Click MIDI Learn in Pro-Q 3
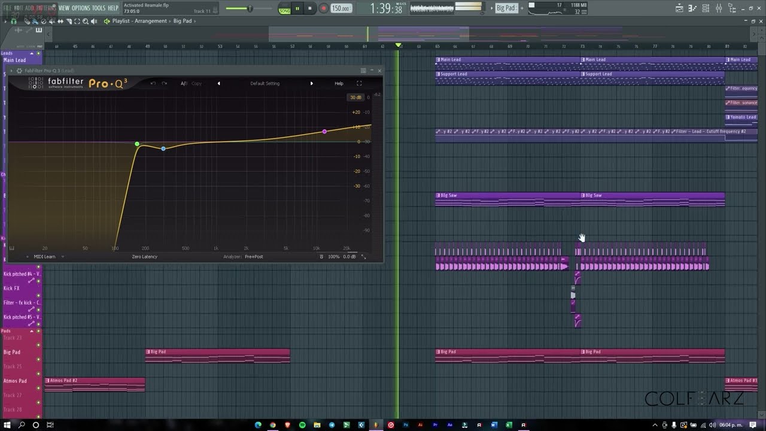 tap(44, 257)
